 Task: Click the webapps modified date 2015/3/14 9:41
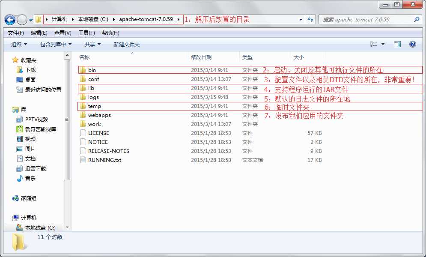209,115
